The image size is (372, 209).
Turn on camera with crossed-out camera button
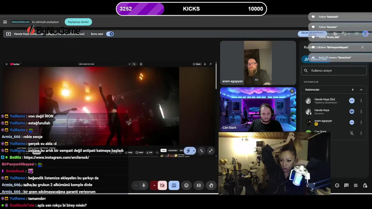162,185
